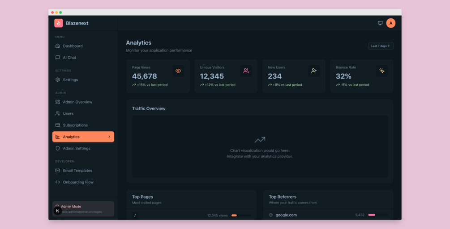Click the round N badge at bottom left

57,211
